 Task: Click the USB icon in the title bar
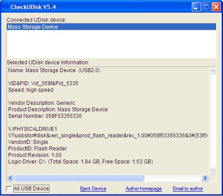[6, 7]
